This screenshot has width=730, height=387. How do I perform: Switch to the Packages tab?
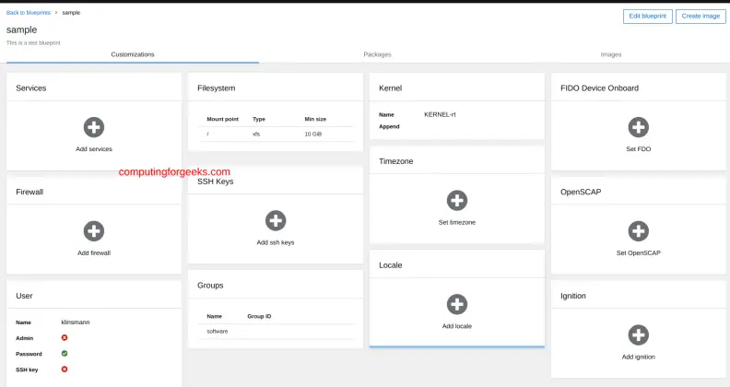click(377, 54)
